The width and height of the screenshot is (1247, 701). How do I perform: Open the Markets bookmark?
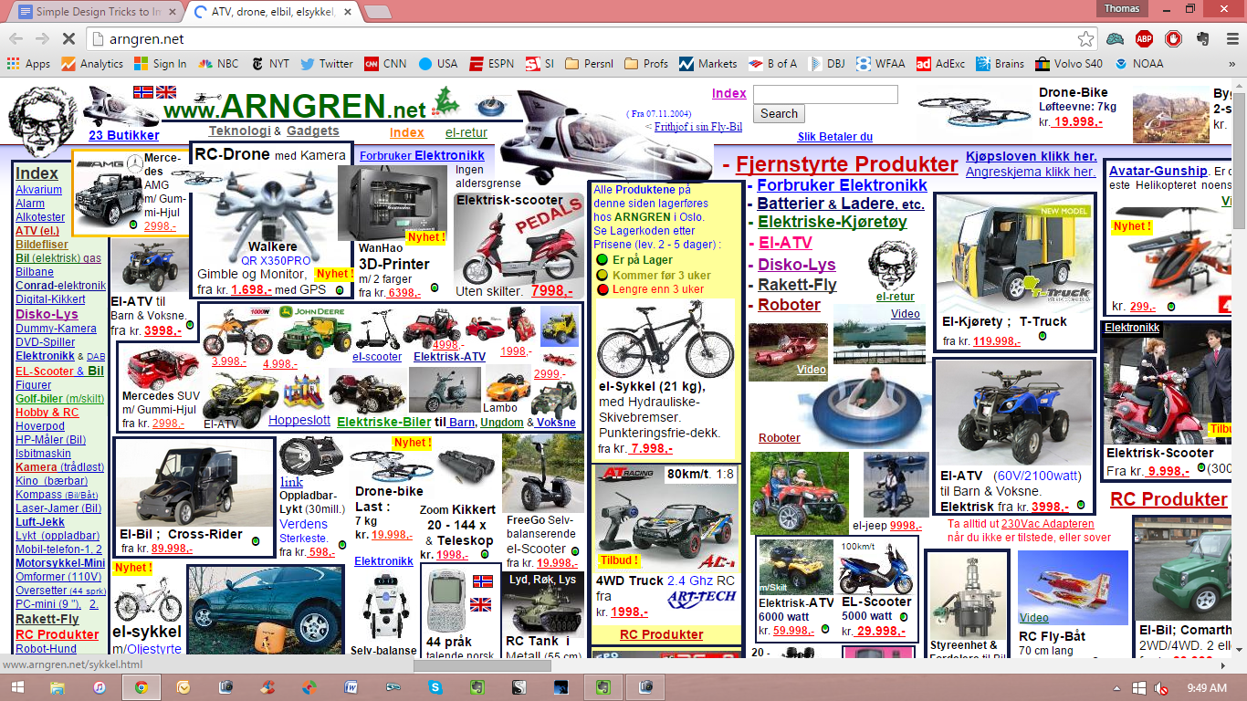[707, 64]
